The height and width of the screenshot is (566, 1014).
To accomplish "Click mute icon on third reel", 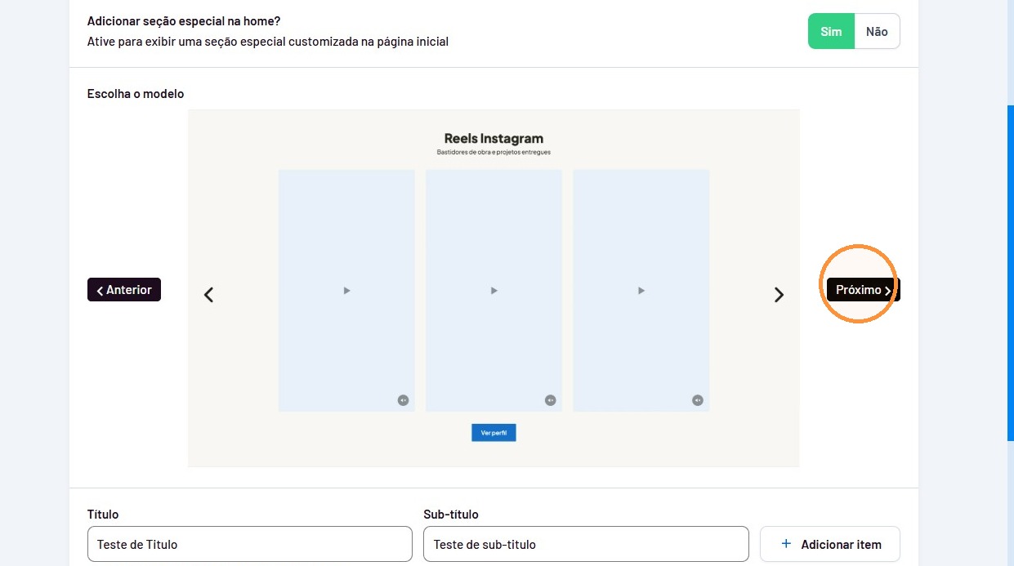I will coord(697,400).
